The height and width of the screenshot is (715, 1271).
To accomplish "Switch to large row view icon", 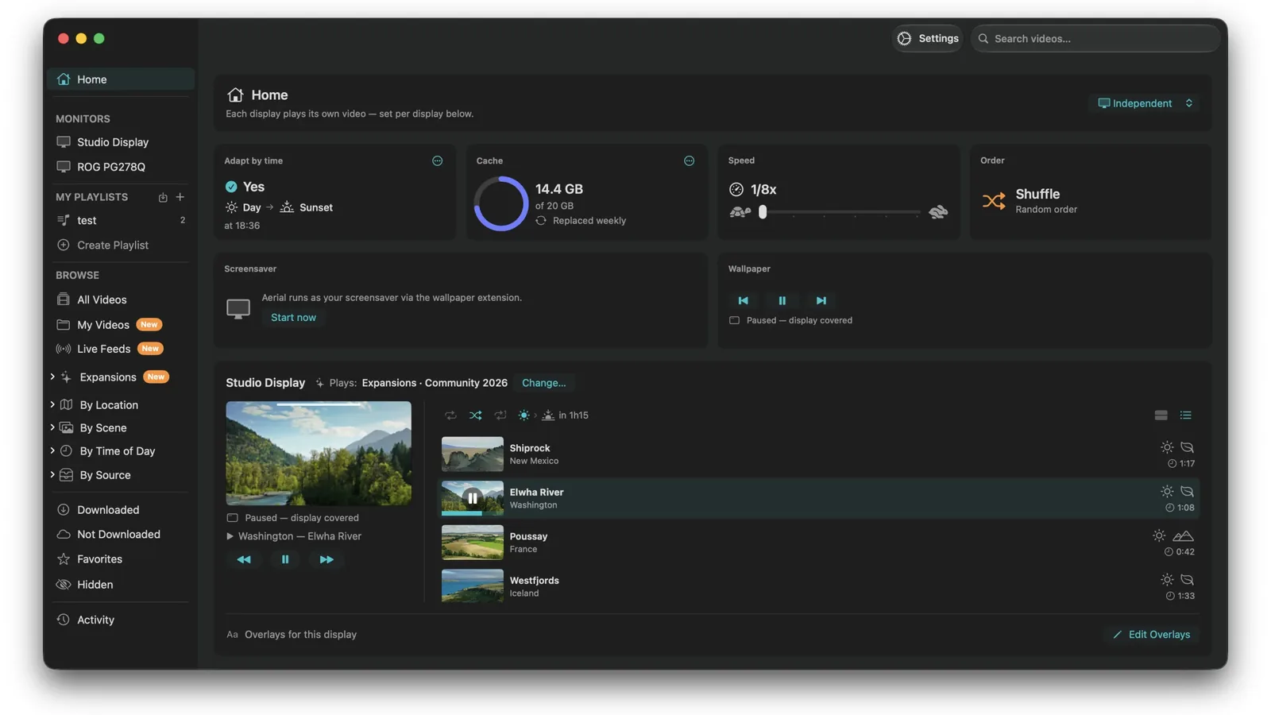I will point(1161,415).
